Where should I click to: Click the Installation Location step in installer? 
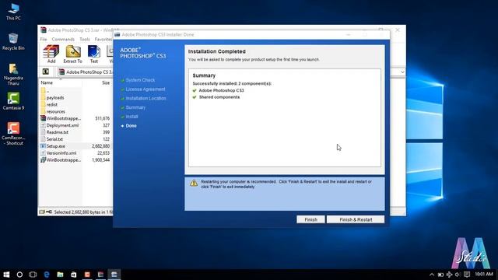[146, 99]
